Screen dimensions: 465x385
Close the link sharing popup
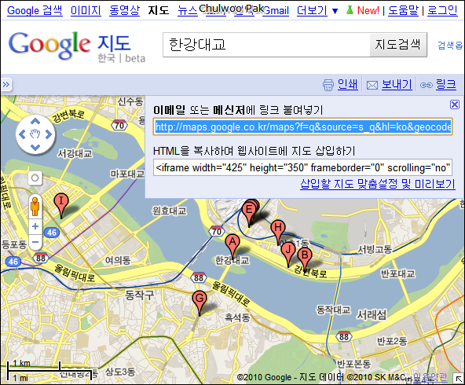[455, 104]
